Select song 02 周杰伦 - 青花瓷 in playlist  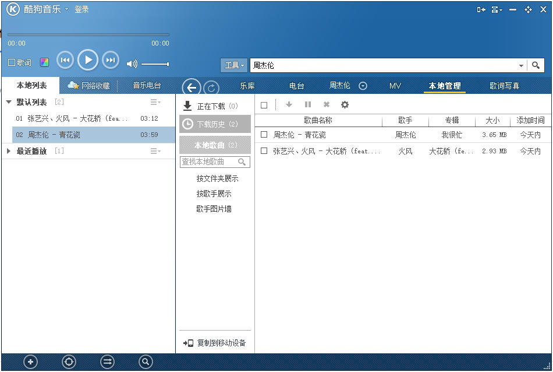pyautogui.click(x=94, y=135)
